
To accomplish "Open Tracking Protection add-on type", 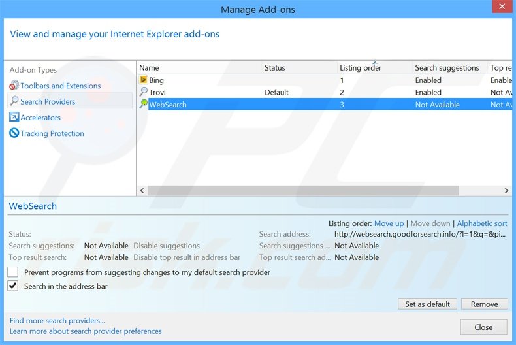I will click(x=52, y=133).
